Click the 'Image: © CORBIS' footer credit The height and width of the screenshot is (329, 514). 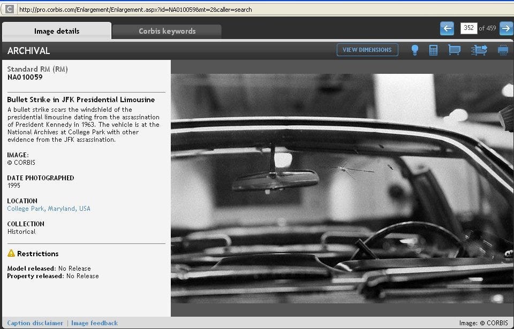point(483,323)
